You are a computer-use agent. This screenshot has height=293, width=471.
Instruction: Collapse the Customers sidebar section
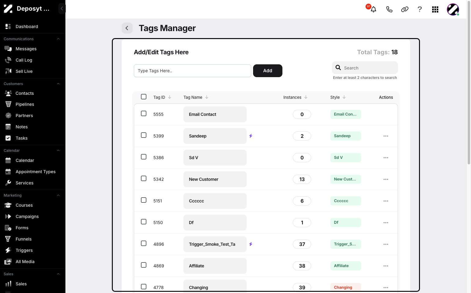(58, 84)
